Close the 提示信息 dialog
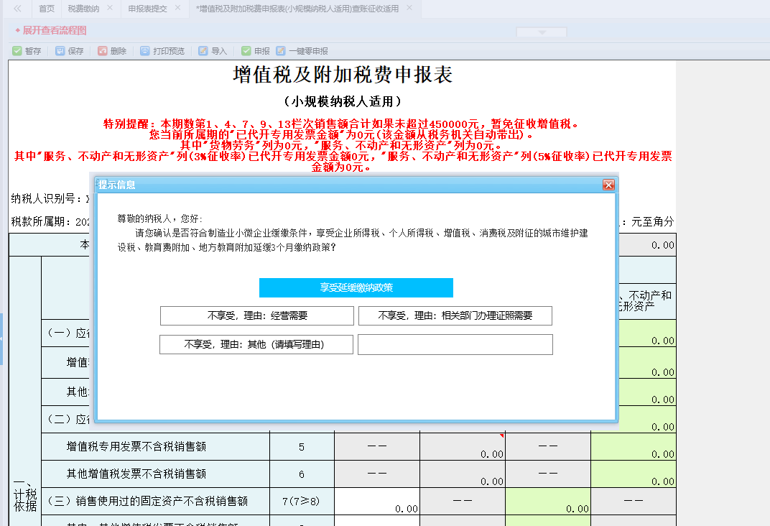Viewport: 770px width, 526px height. pyautogui.click(x=608, y=185)
